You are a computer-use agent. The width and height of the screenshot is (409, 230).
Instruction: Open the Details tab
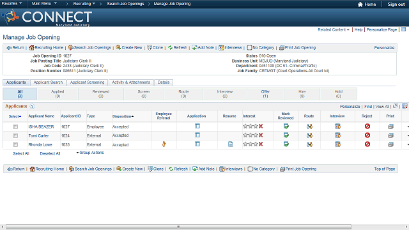pyautogui.click(x=164, y=82)
